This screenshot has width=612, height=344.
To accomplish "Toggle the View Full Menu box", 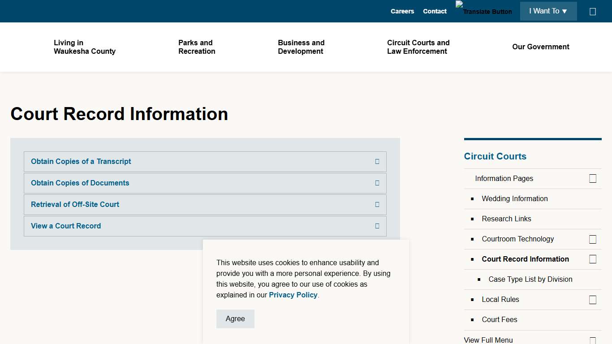I will pos(593,340).
